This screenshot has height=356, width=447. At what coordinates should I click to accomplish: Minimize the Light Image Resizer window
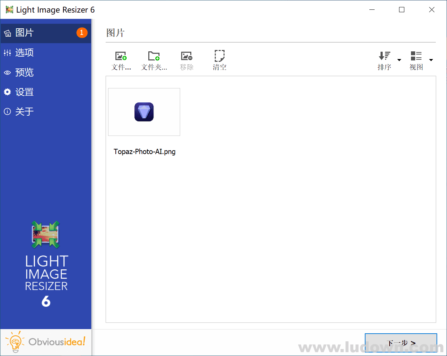pos(372,10)
